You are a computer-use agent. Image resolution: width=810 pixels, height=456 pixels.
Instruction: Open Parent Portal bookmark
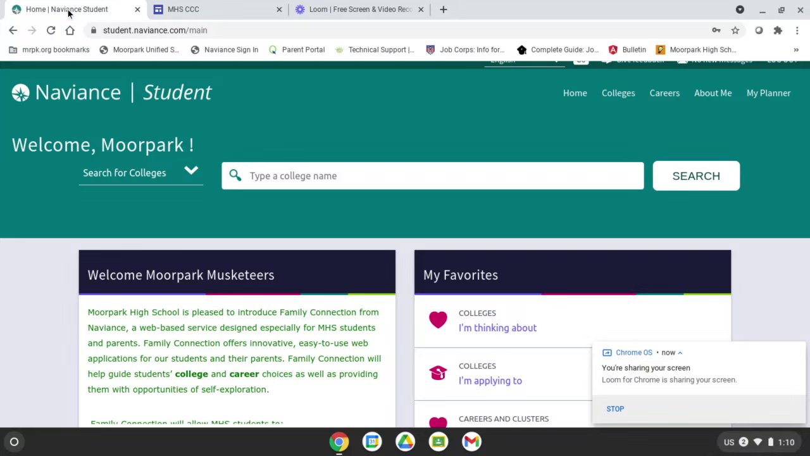pos(297,50)
